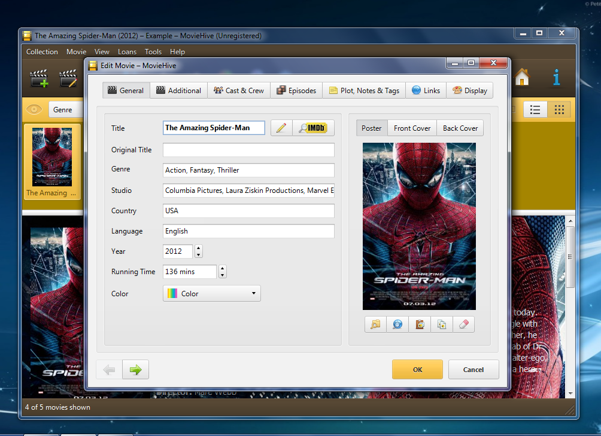Open the Genre filter dropdown in main window

click(x=66, y=110)
